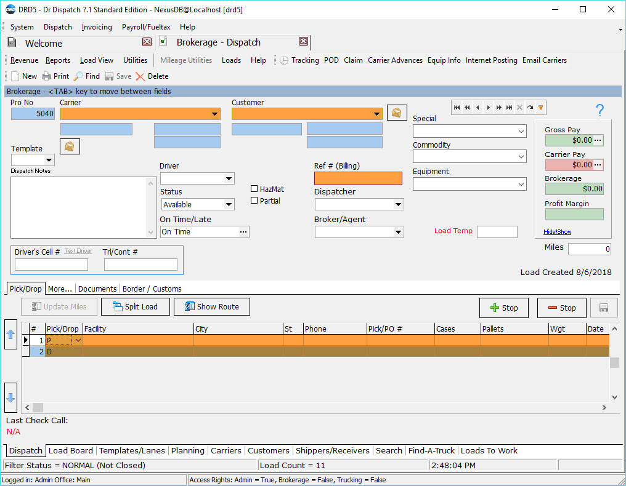Click the Show Route button
This screenshot has height=486, width=626.
coord(212,306)
